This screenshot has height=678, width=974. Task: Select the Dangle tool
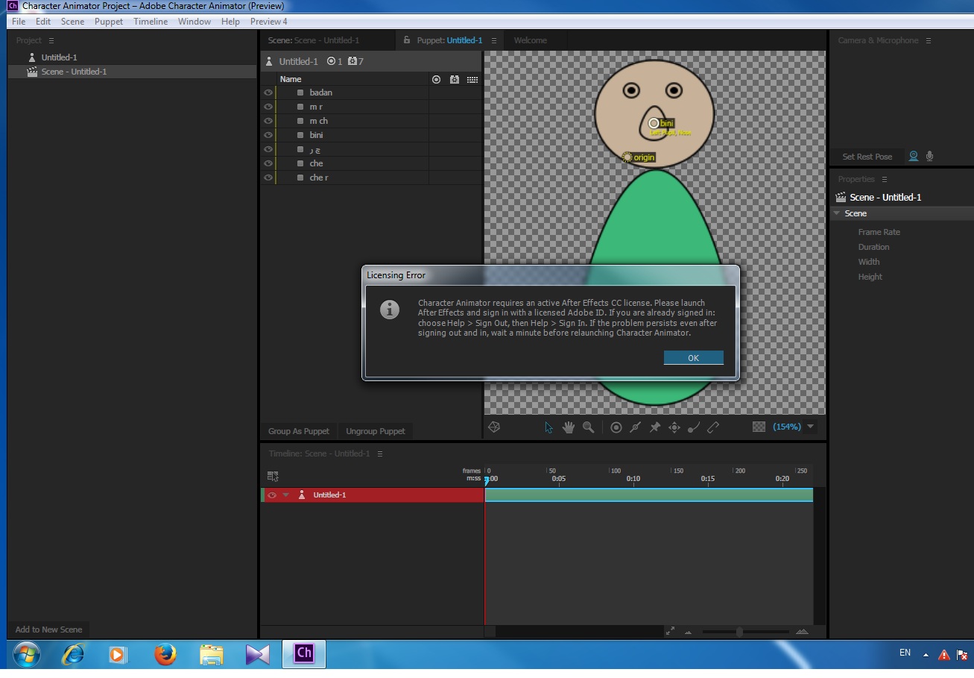pyautogui.click(x=694, y=427)
